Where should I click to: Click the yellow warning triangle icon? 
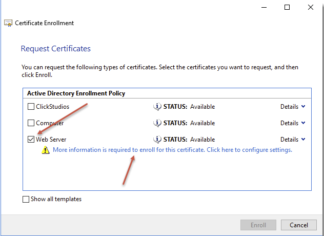click(x=46, y=150)
